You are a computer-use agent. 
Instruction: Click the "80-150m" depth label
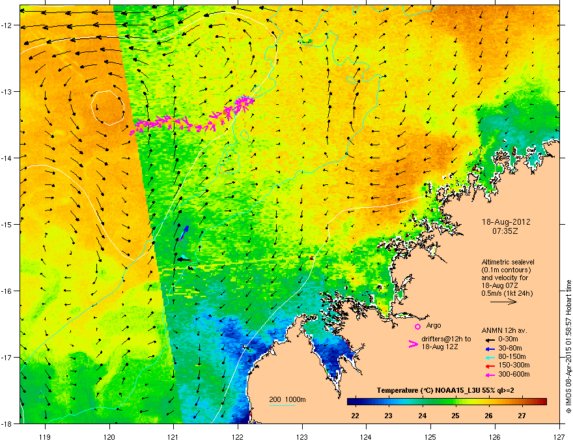(x=512, y=357)
